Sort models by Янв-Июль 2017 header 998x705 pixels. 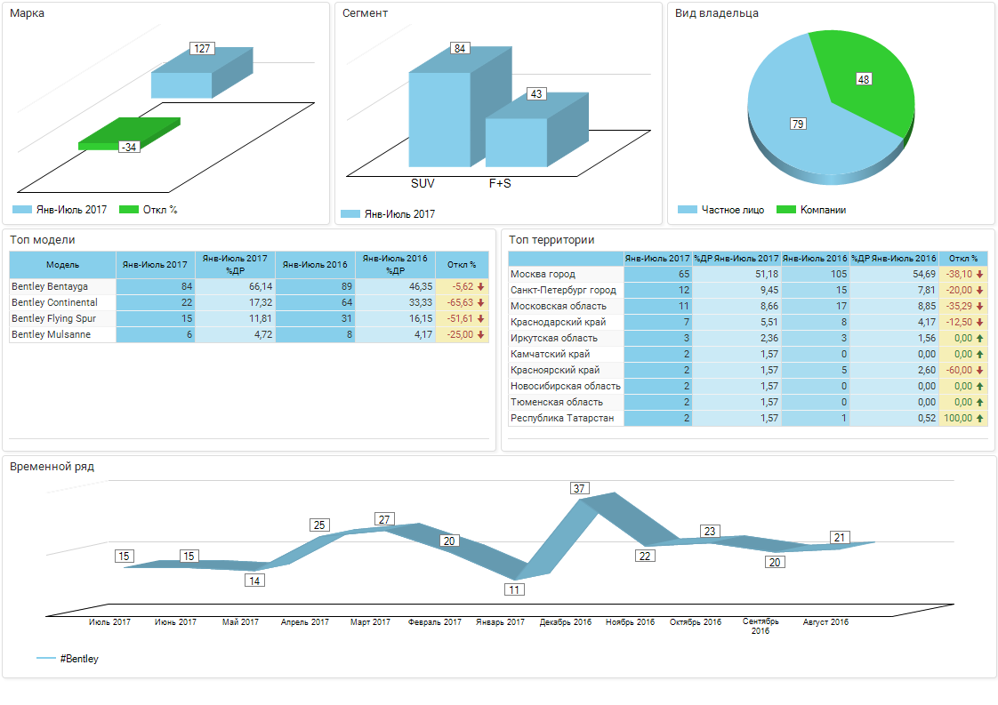click(156, 265)
